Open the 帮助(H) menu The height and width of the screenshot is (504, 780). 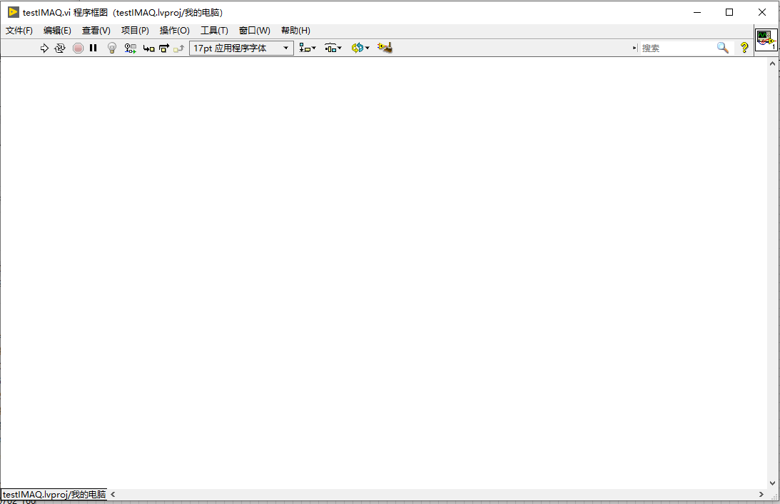click(295, 31)
